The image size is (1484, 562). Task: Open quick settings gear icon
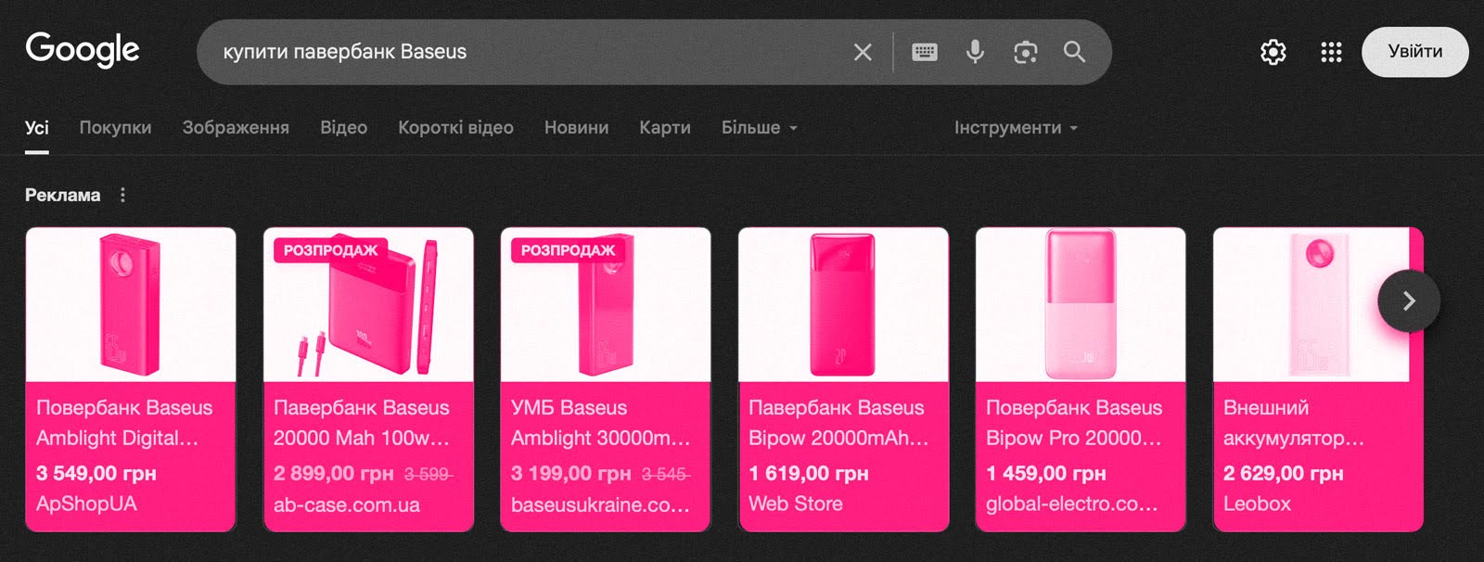click(x=1273, y=52)
